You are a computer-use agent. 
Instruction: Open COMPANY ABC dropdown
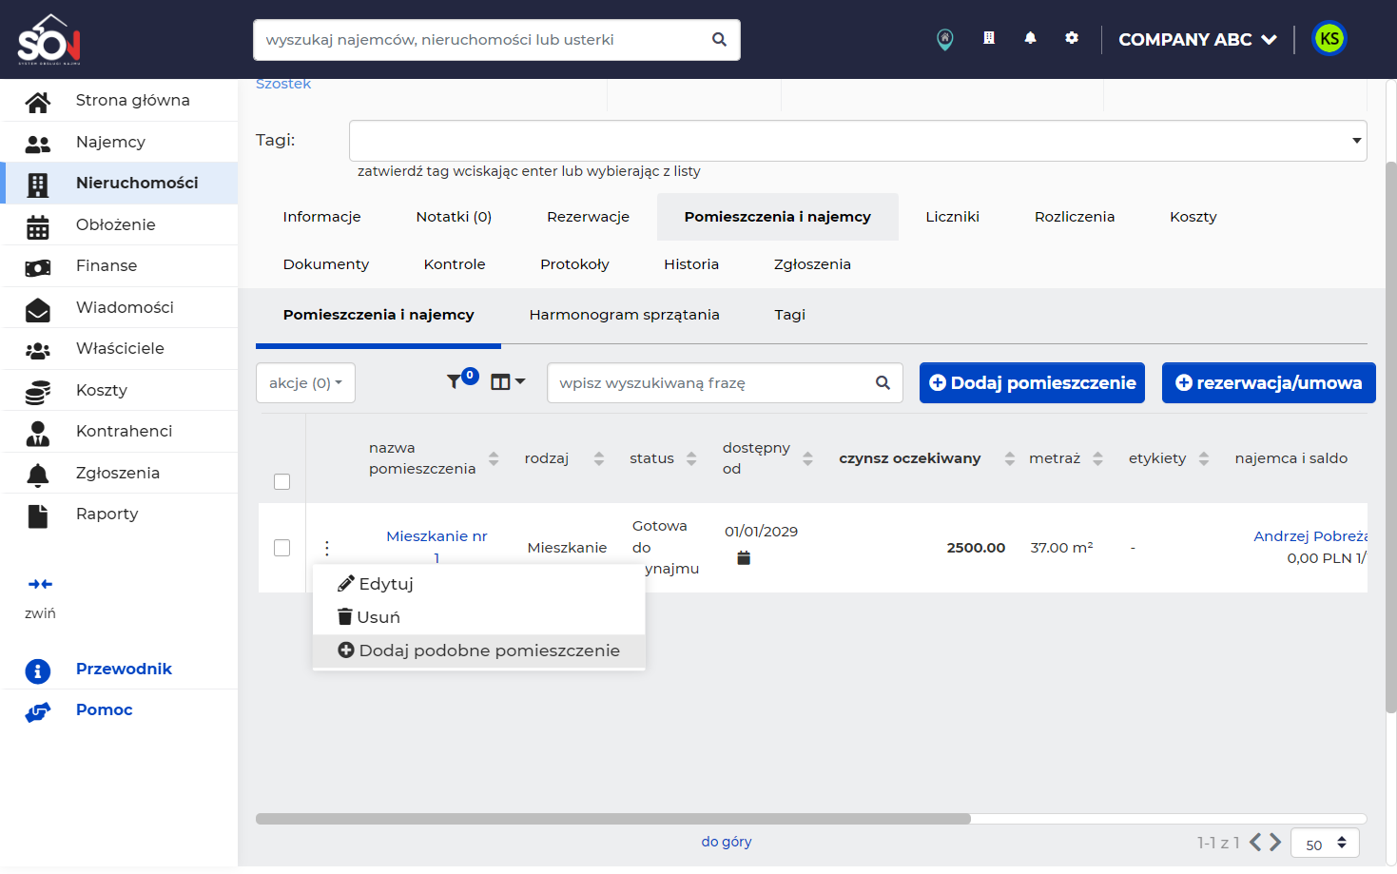(x=1197, y=39)
